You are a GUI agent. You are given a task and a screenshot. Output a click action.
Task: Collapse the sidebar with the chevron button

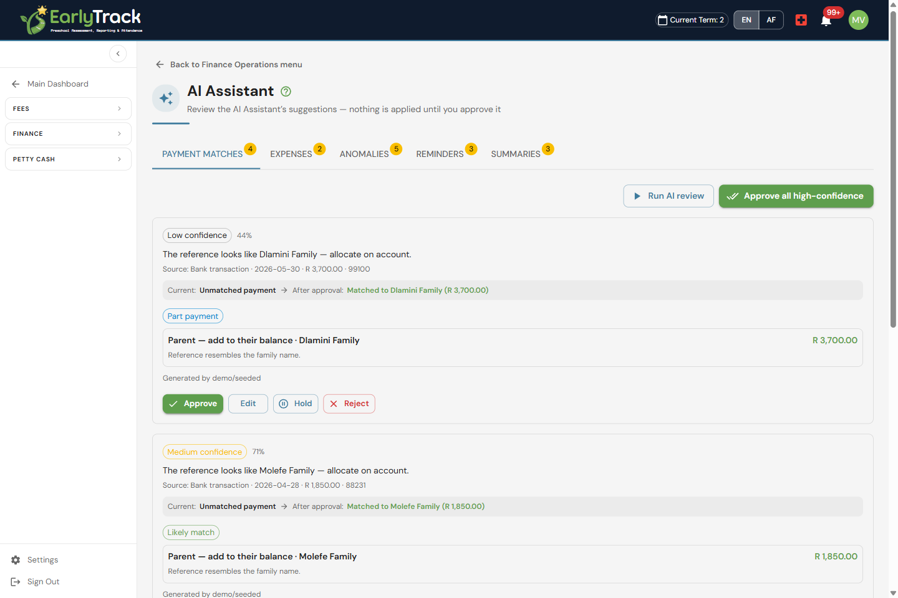pyautogui.click(x=118, y=54)
